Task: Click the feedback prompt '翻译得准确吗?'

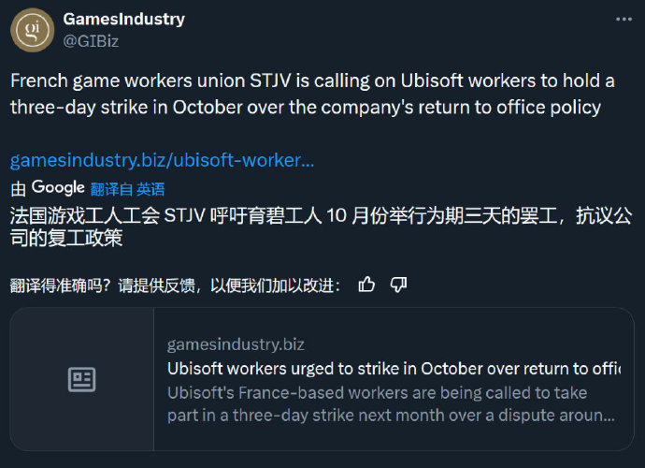Action: [x=61, y=285]
